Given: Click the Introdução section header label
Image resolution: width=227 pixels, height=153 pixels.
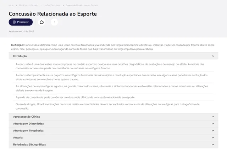Looking at the screenshot, I should tap(20, 56).
